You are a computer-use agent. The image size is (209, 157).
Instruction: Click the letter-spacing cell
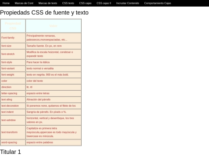pyautogui.click(x=13, y=93)
